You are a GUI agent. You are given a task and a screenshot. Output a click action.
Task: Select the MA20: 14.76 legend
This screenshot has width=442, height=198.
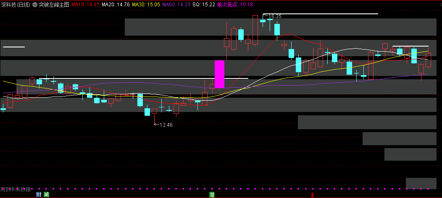pyautogui.click(x=116, y=5)
